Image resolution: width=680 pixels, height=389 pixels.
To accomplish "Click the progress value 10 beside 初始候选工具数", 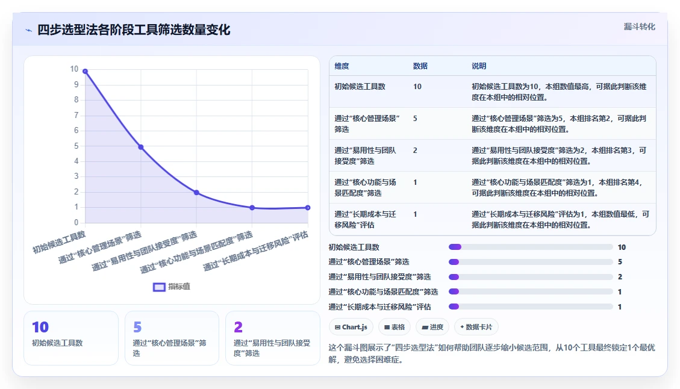I will point(622,247).
